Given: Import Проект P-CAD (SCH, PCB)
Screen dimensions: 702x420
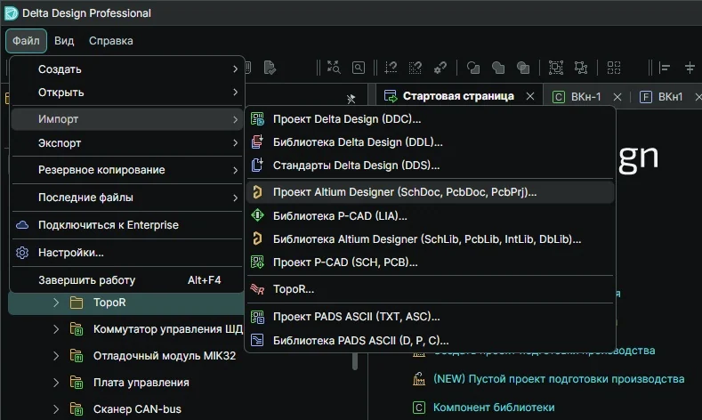Looking at the screenshot, I should pyautogui.click(x=430, y=262).
